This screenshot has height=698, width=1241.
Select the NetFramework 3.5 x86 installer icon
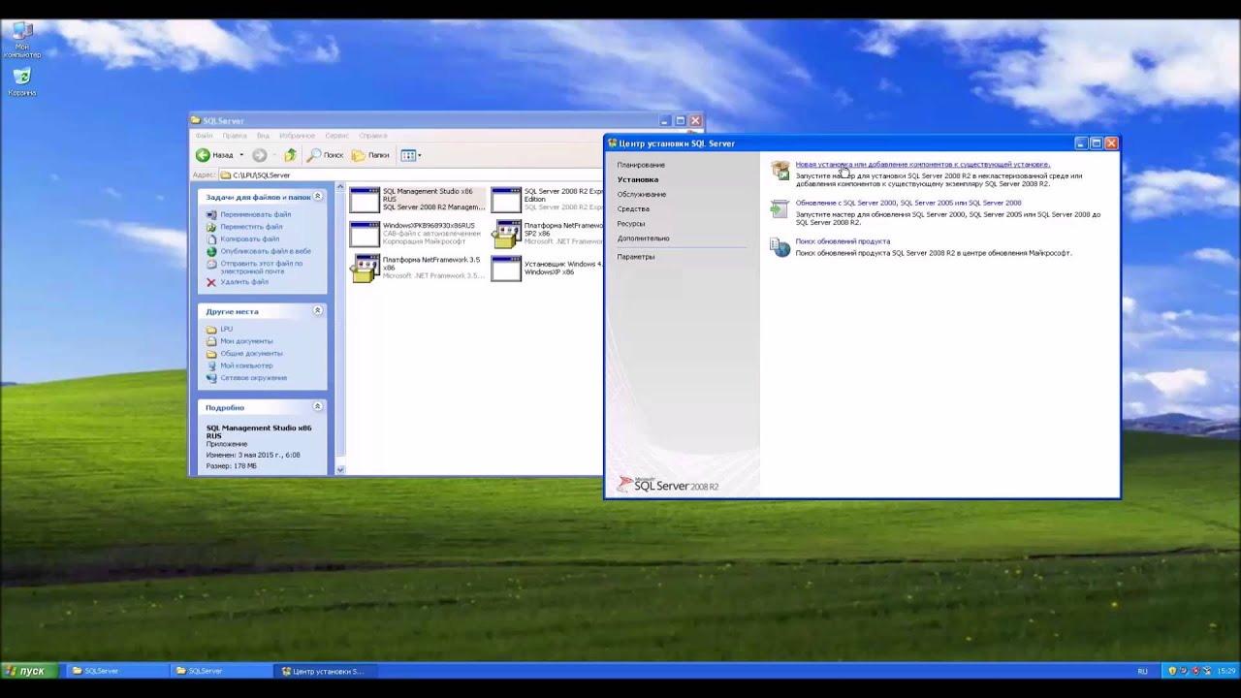(365, 268)
